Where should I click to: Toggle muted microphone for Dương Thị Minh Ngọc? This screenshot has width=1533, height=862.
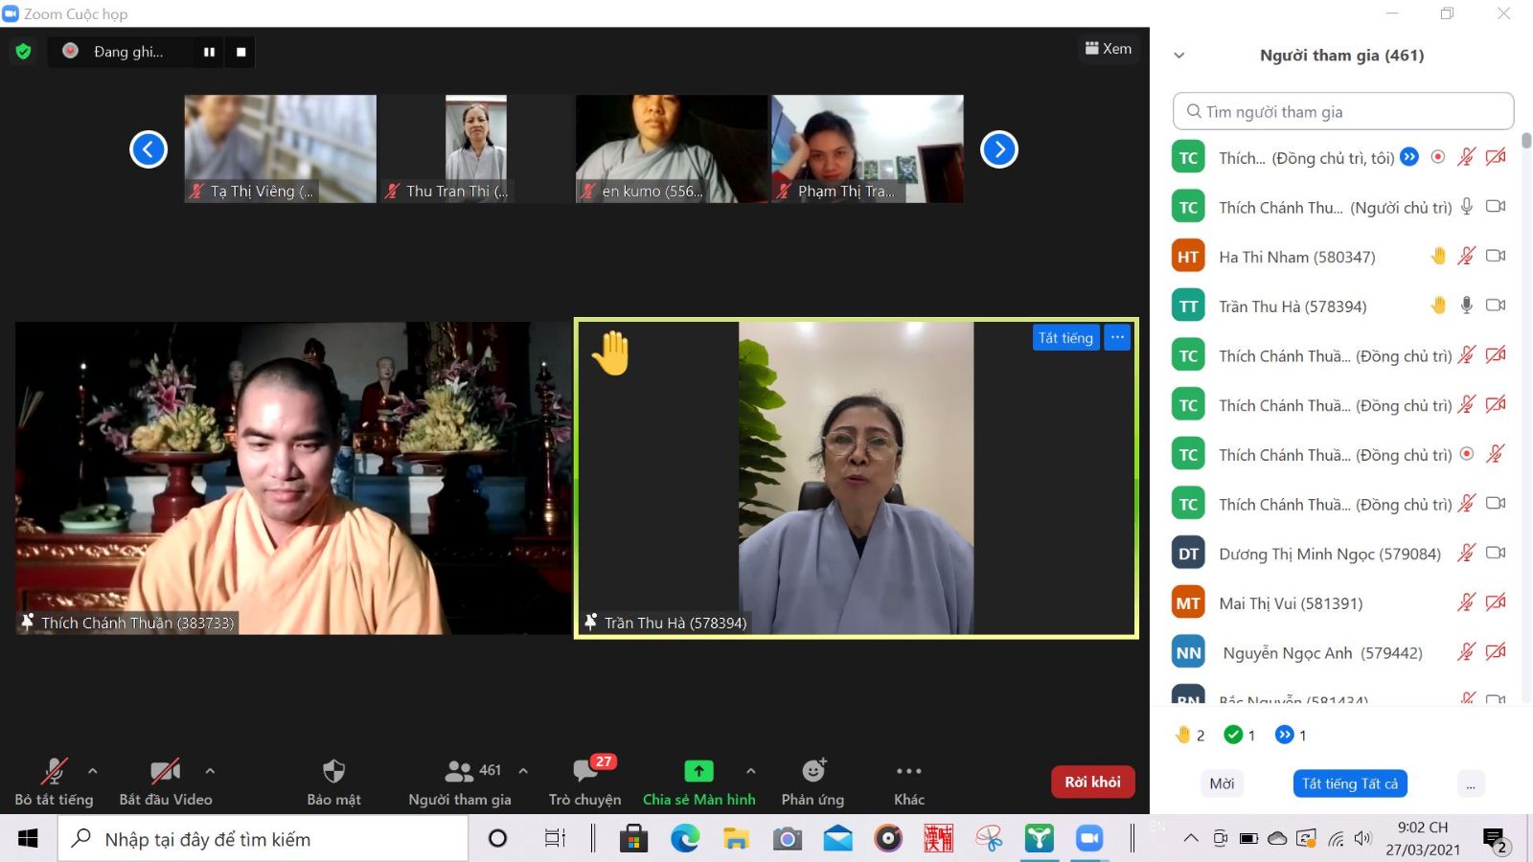1467,553
